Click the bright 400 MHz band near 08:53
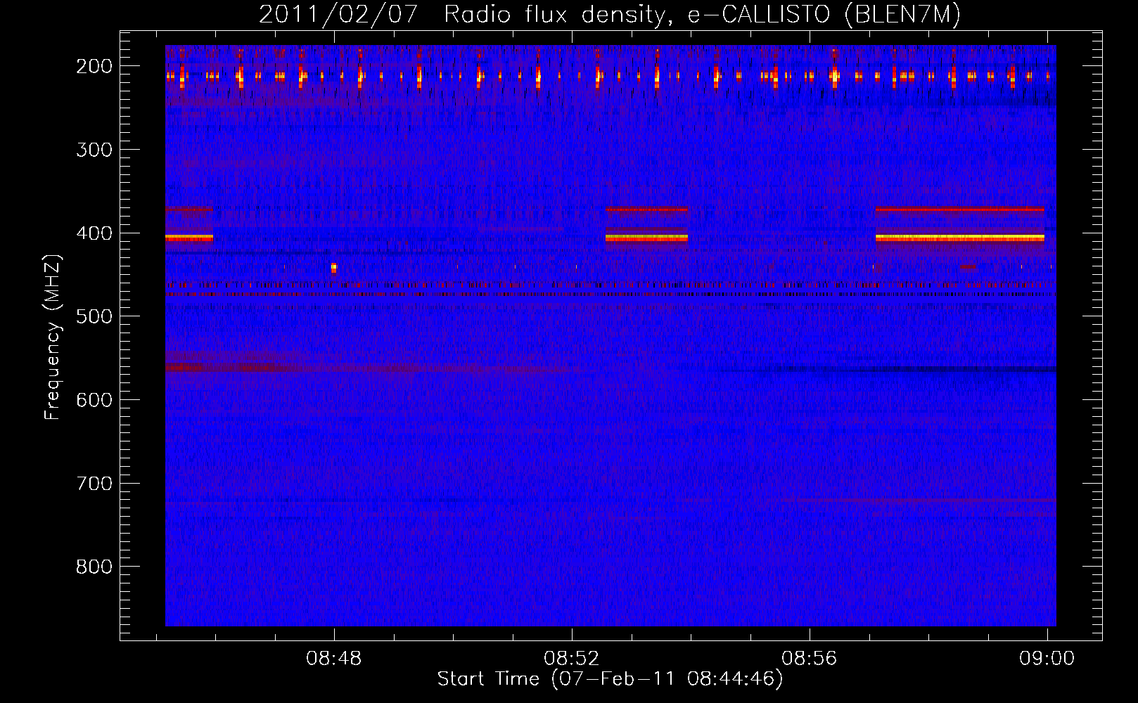The width and height of the screenshot is (1138, 703). (x=646, y=238)
